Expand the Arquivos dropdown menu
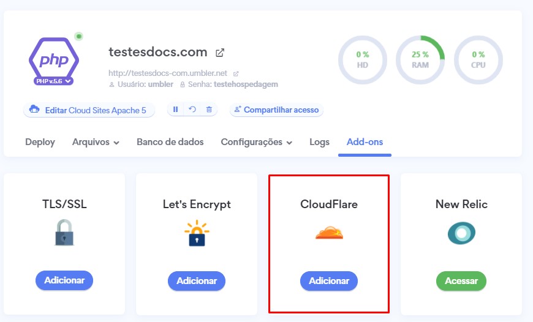 tap(95, 142)
